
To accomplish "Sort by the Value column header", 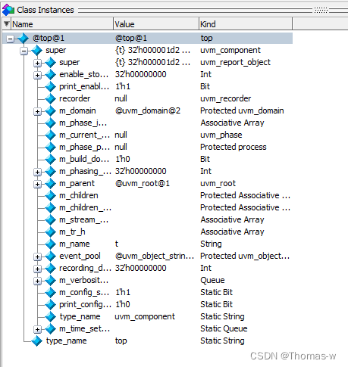I will click(x=156, y=24).
